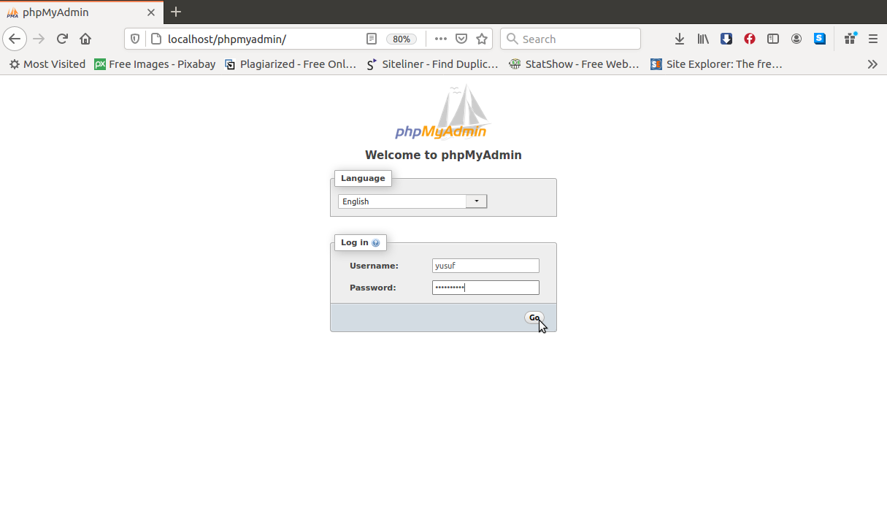This screenshot has width=887, height=508.
Task: Click the Language legend label
Action: (363, 178)
